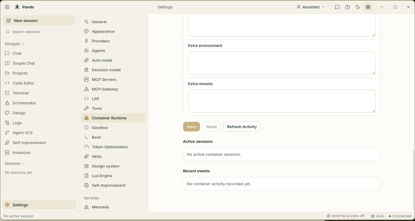The image size is (415, 221).
Task: Open Lua Engine settings
Action: coord(113,176)
